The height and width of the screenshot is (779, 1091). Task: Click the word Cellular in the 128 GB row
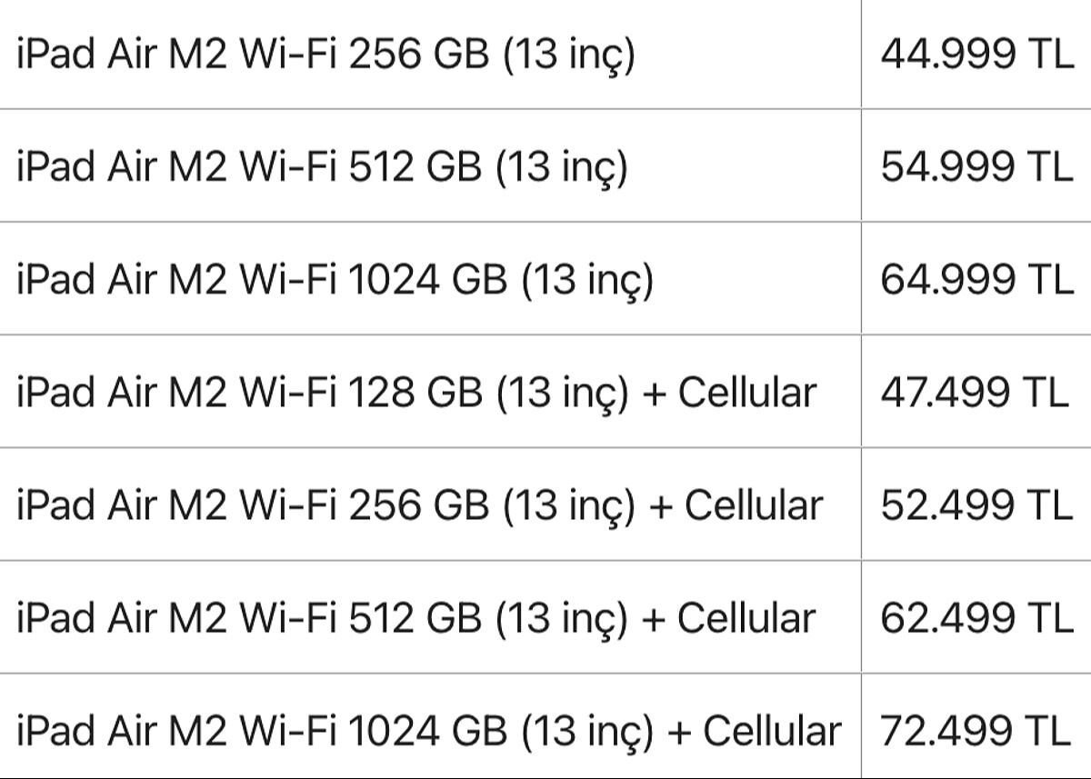point(747,393)
